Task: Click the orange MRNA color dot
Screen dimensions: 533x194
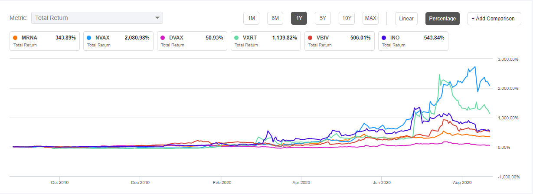Action: [x=16, y=38]
